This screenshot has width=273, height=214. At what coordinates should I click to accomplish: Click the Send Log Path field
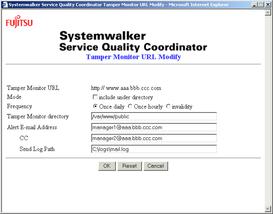(154, 149)
